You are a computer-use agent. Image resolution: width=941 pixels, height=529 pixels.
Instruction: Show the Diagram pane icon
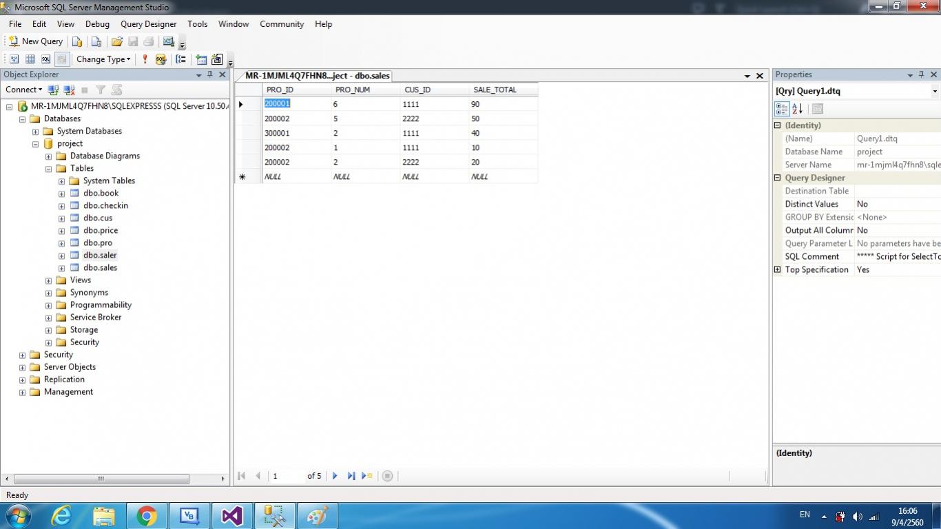14,59
